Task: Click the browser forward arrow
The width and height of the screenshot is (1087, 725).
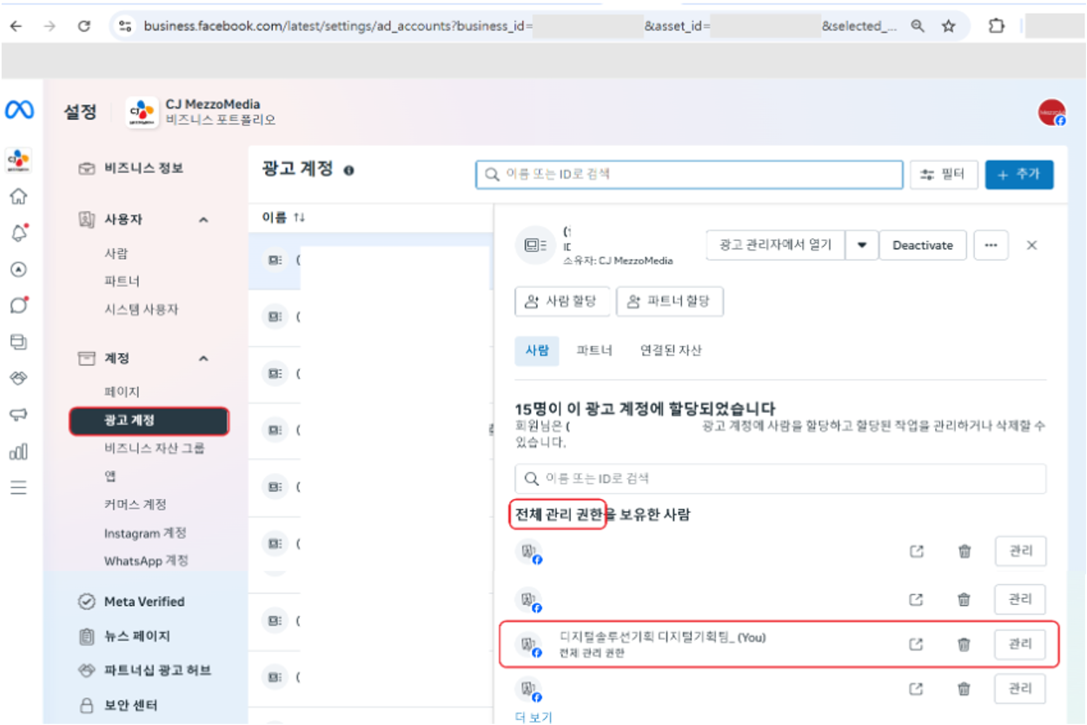Action: pos(50,26)
